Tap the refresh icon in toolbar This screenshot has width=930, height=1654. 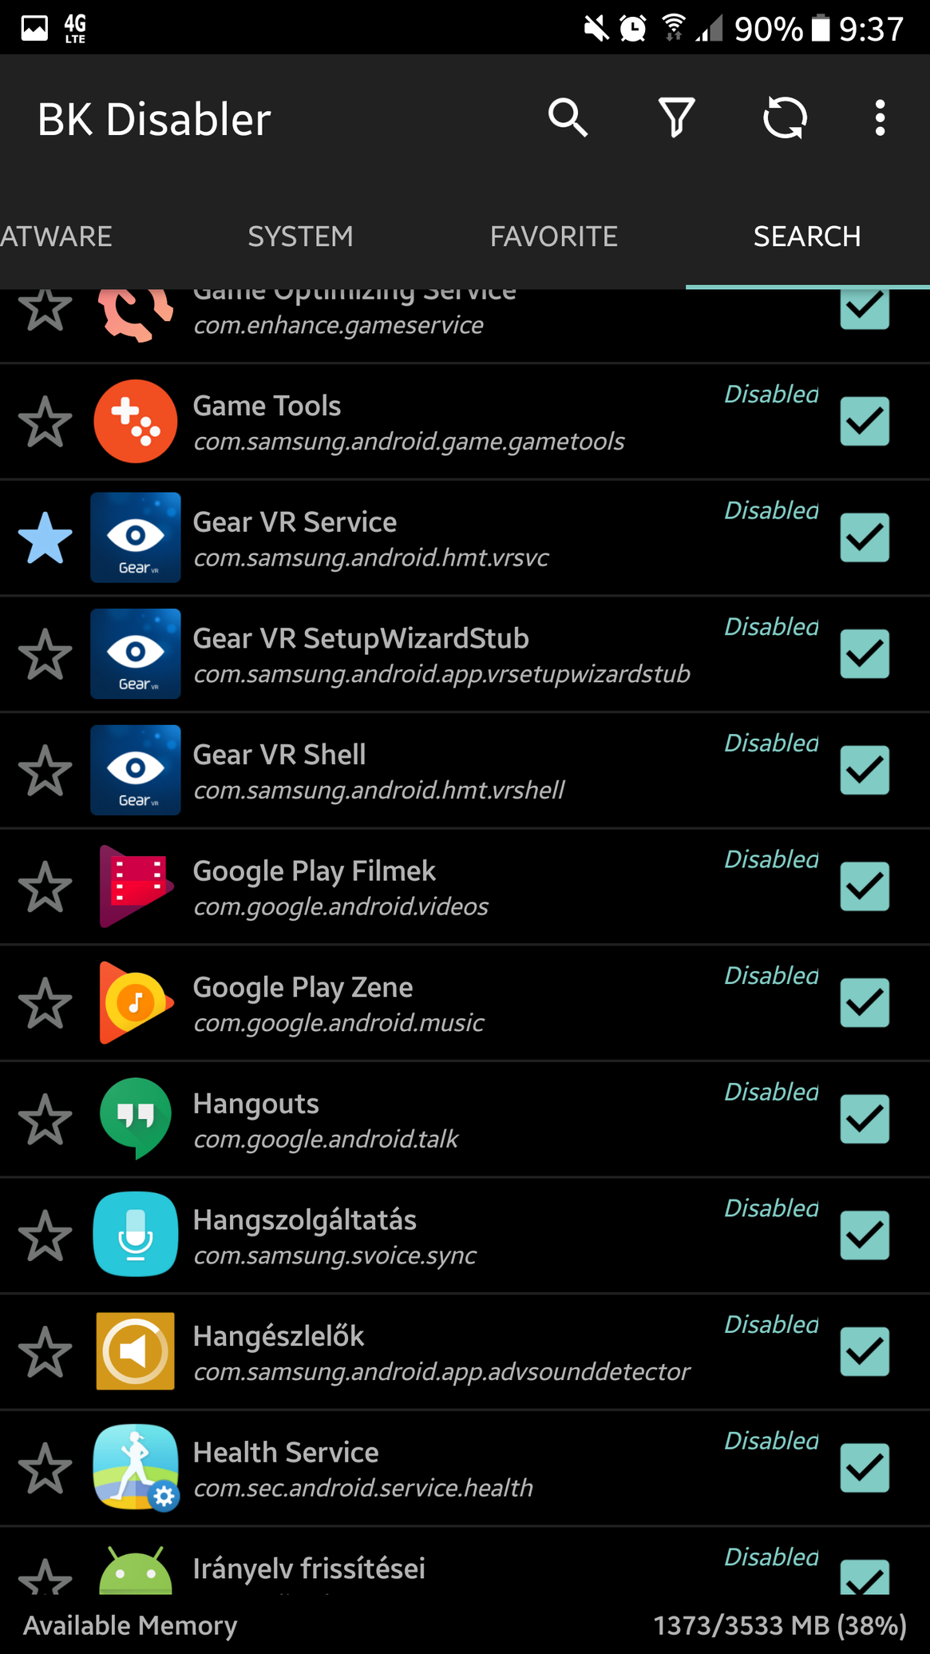(x=785, y=118)
